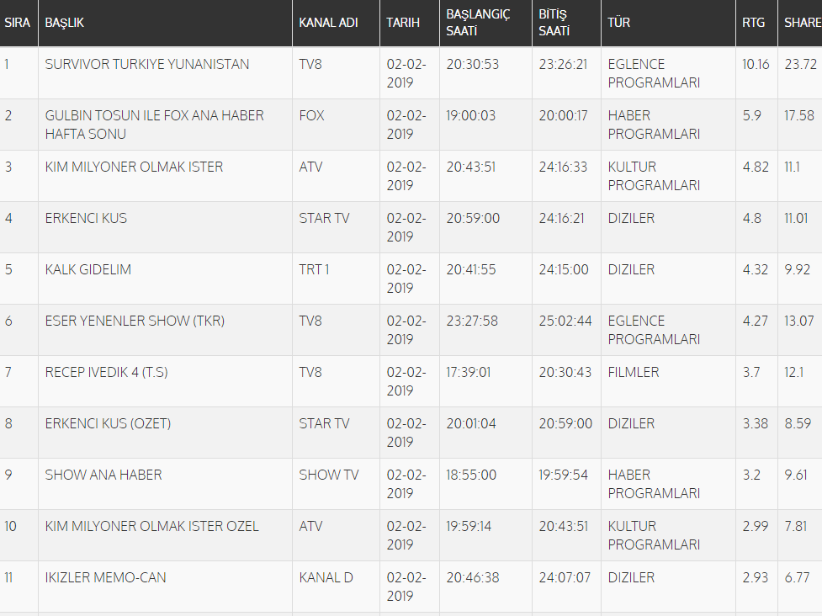Sort by BAŞLIK column header
Screen dimensions: 822x616
coord(65,23)
